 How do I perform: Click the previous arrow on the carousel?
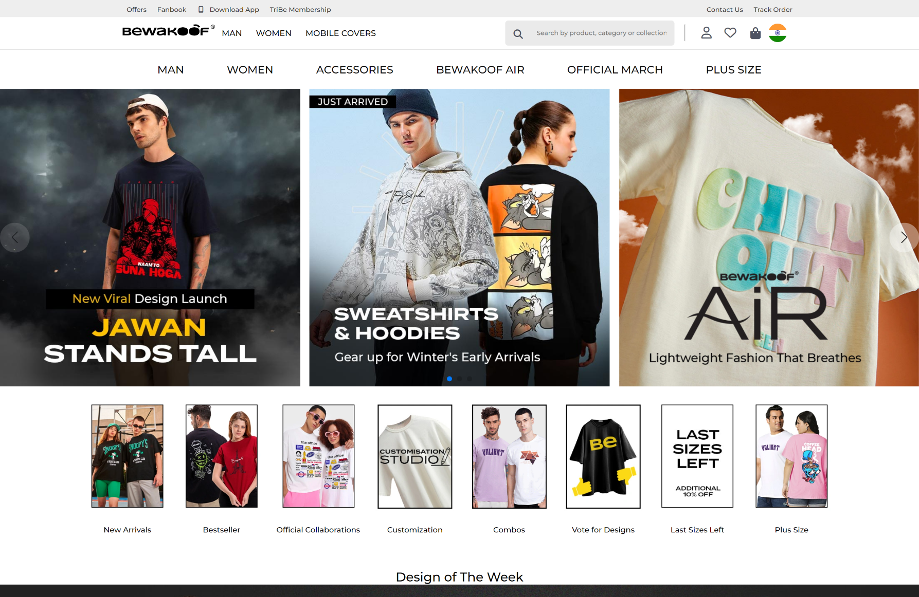coord(15,237)
